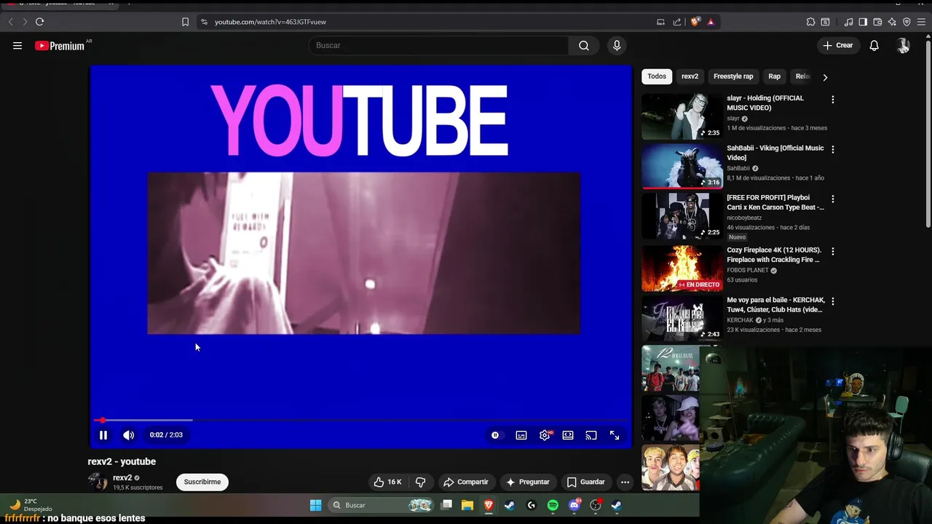Focus the YouTube Buscar search field

click(x=439, y=45)
